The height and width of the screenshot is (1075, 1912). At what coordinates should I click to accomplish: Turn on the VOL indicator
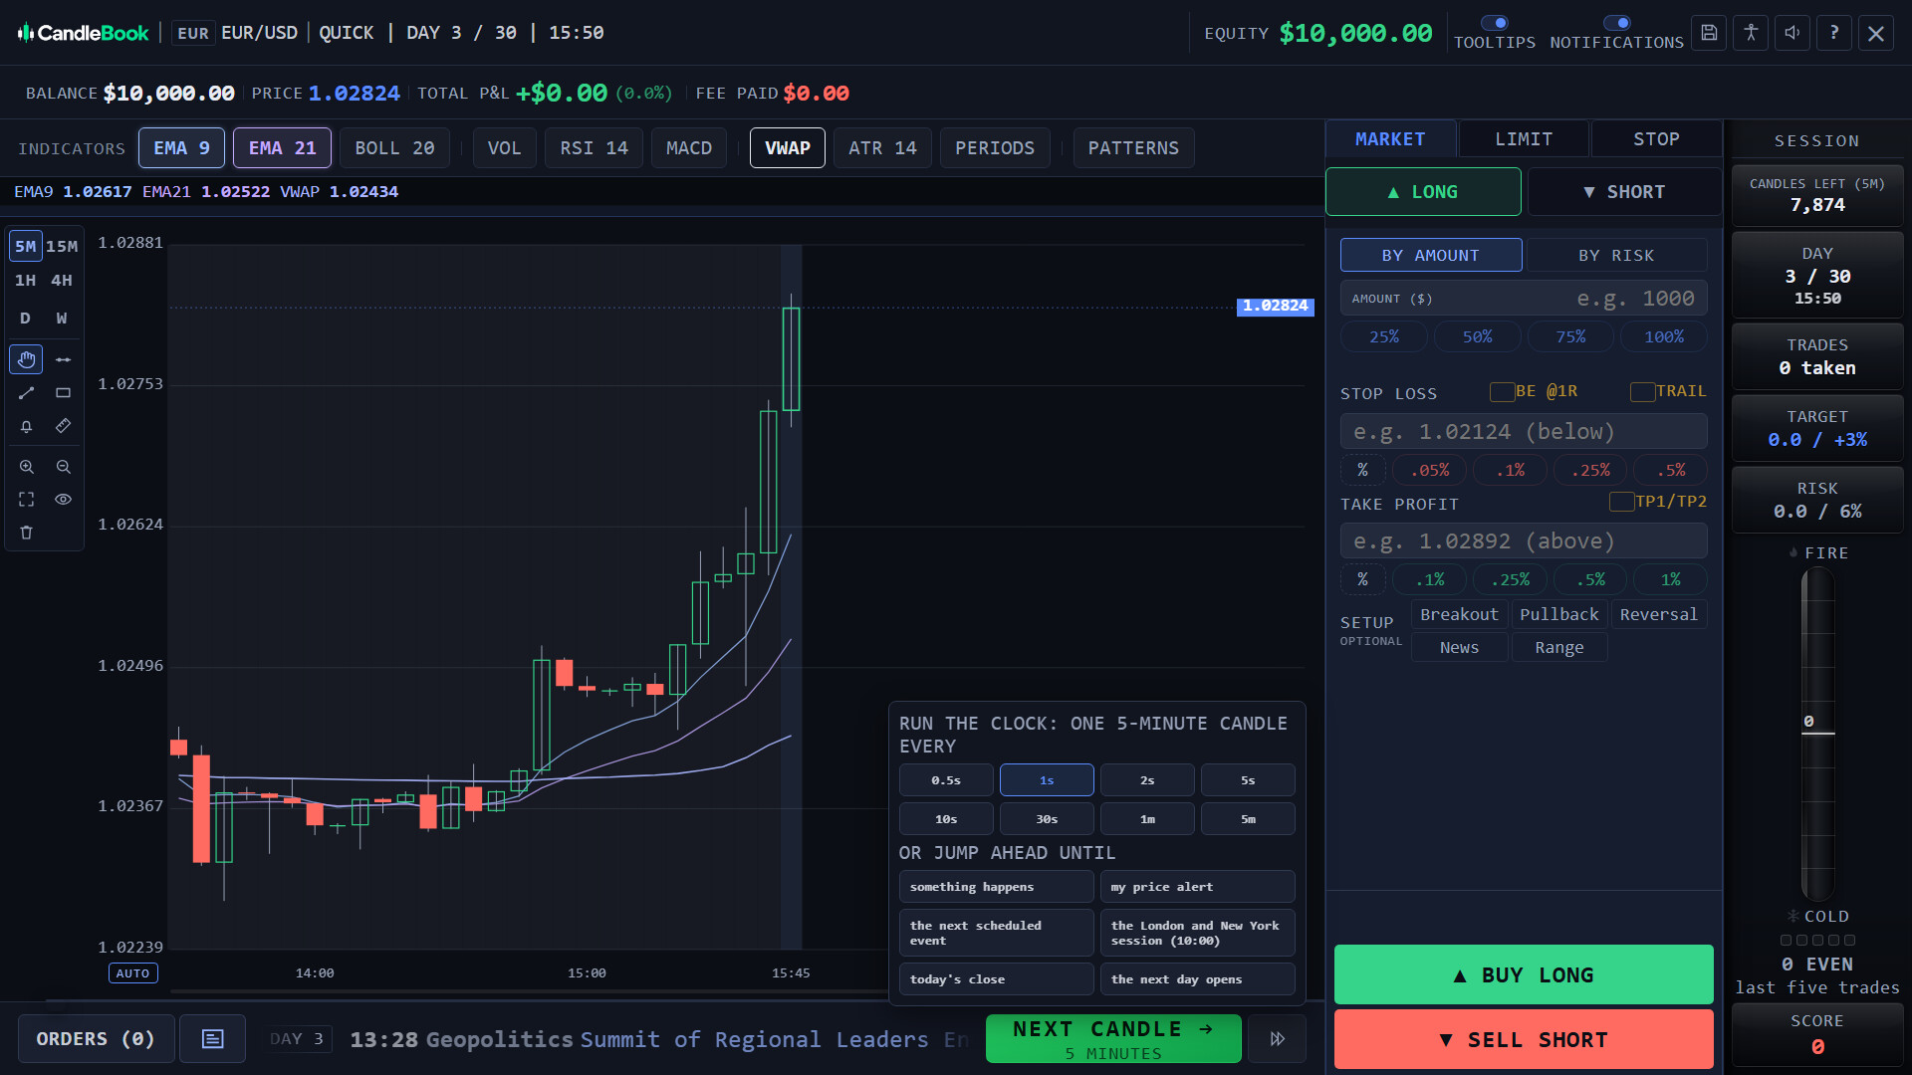[x=504, y=148]
